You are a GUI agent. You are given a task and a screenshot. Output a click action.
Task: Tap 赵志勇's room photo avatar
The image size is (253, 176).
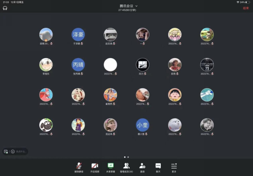[111, 34]
